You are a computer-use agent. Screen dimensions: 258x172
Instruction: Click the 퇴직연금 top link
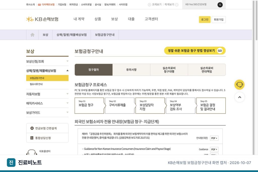click(74, 5)
